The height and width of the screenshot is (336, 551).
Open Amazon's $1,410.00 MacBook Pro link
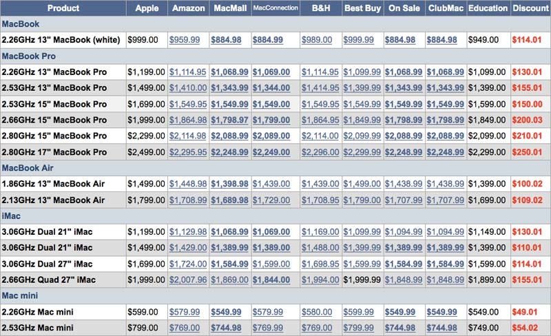(x=188, y=88)
